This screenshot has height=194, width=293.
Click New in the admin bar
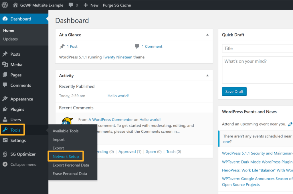pyautogui.click(x=94, y=5)
